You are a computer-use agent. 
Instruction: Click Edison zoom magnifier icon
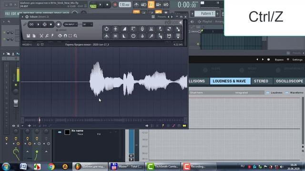tap(75, 36)
